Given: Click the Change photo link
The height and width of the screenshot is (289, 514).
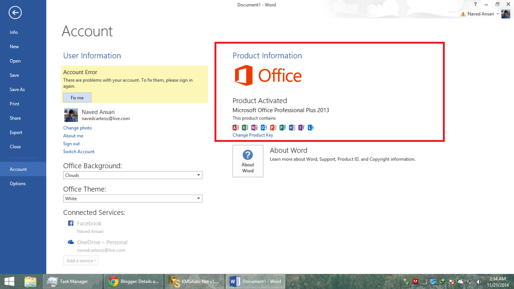Looking at the screenshot, I should 78,128.
